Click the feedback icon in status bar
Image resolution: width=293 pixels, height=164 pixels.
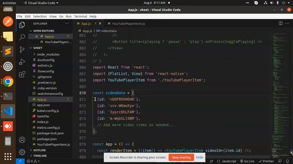(280, 161)
